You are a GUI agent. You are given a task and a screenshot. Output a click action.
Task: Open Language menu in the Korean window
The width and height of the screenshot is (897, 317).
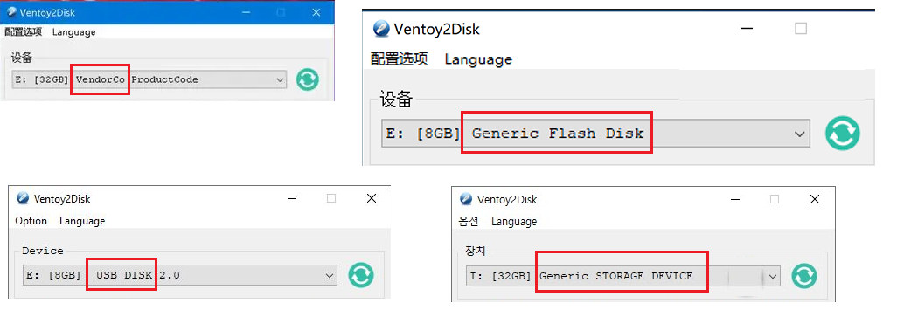tap(514, 222)
